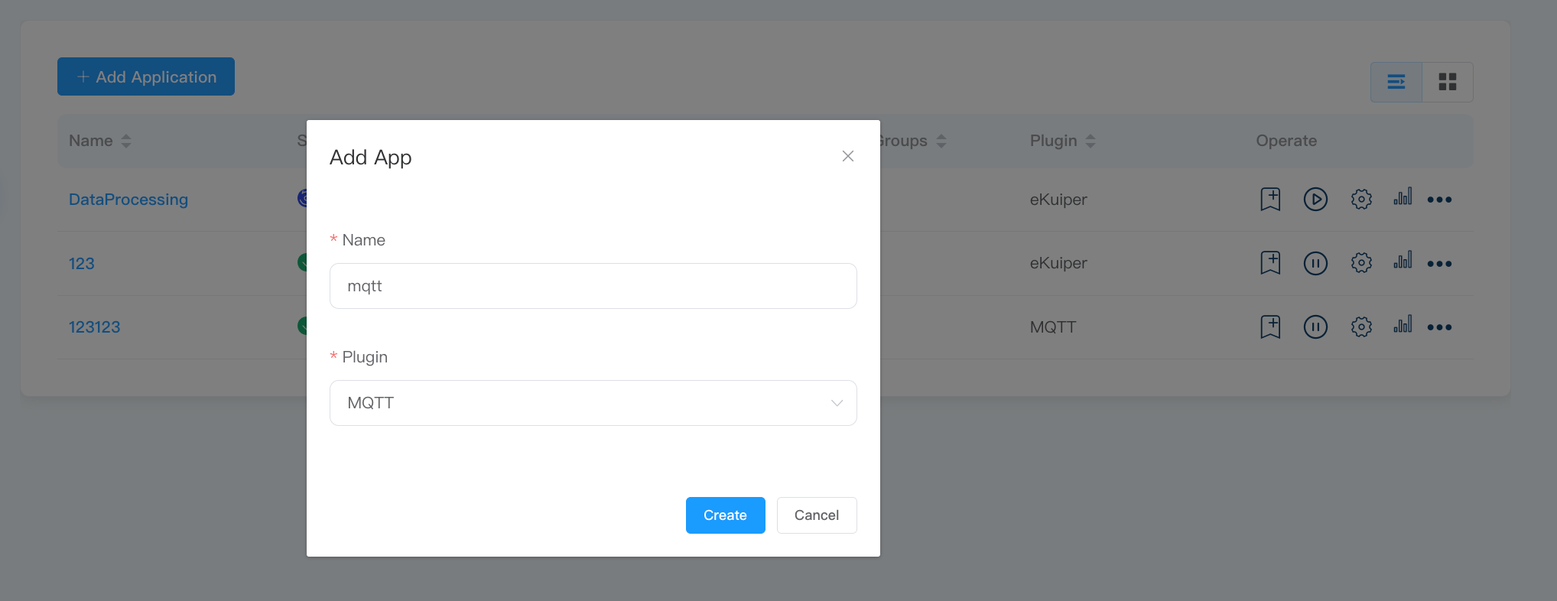Cancel the Add App dialog
1557x601 pixels.
point(816,515)
